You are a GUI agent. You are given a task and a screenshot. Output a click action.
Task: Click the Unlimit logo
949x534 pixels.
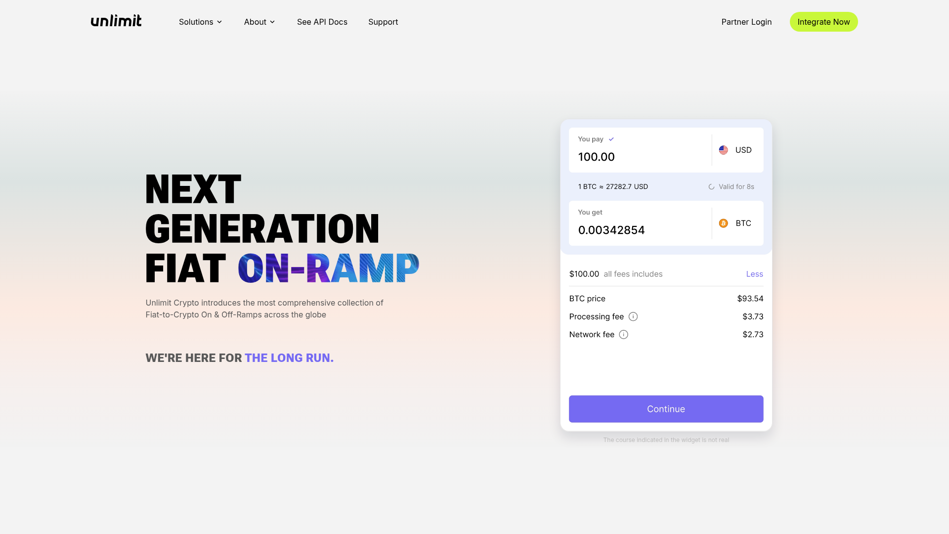coord(116,21)
